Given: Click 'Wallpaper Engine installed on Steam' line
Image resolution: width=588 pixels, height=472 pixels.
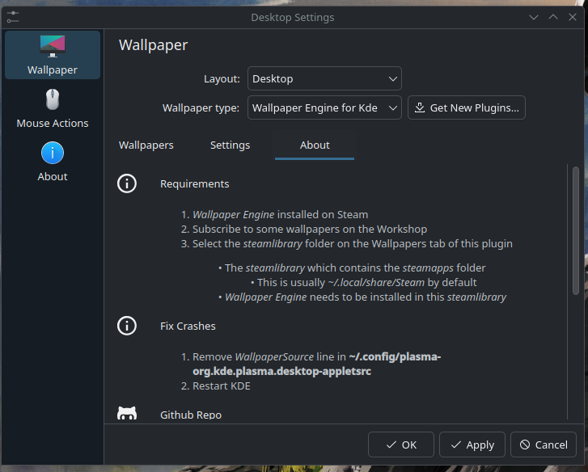Looking at the screenshot, I should tap(280, 215).
